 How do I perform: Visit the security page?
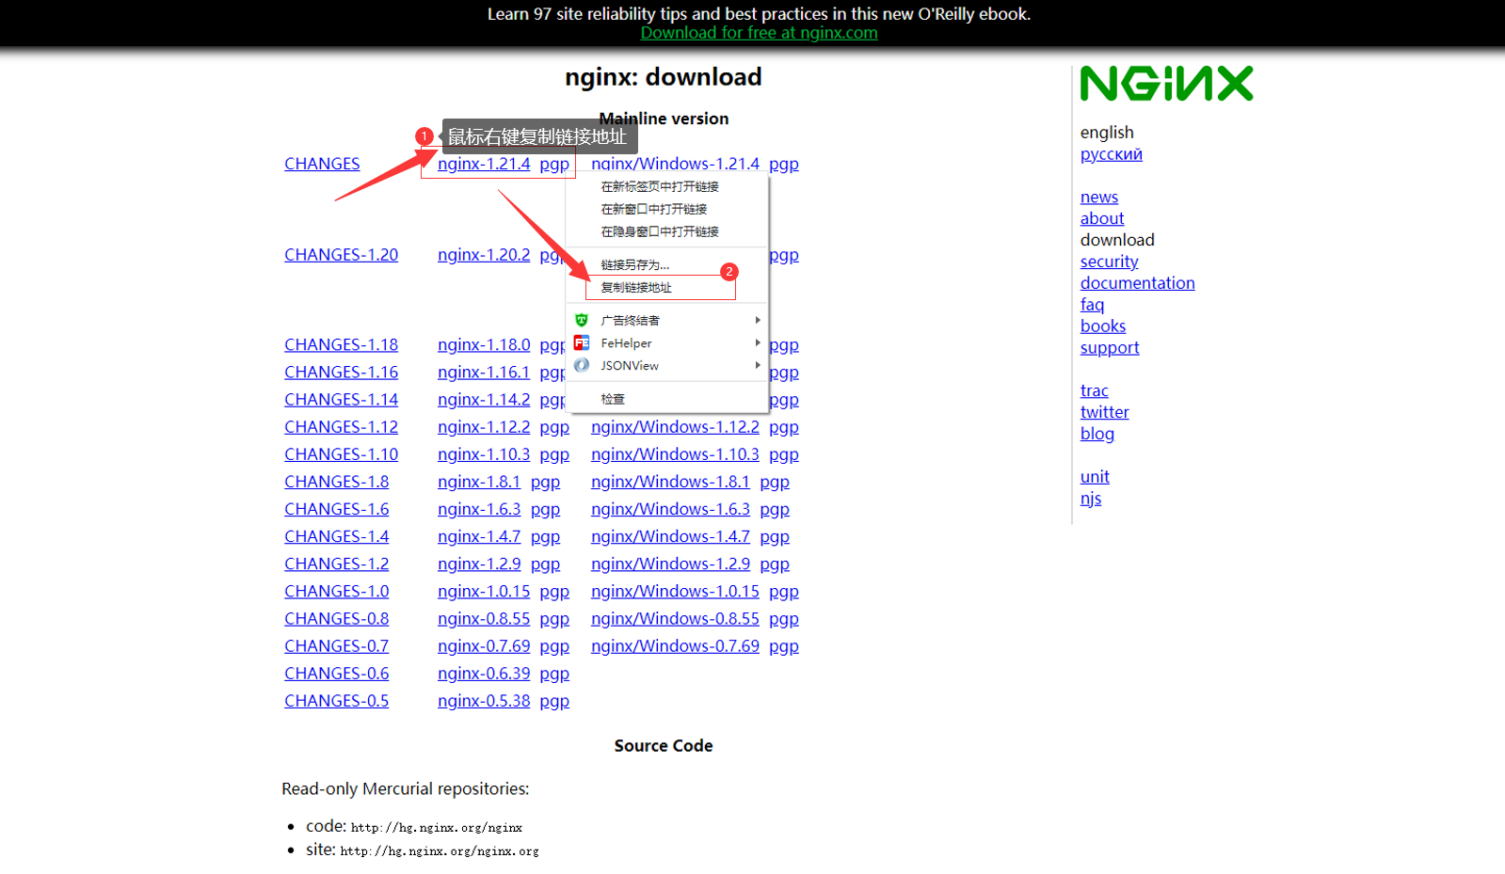1110,262
